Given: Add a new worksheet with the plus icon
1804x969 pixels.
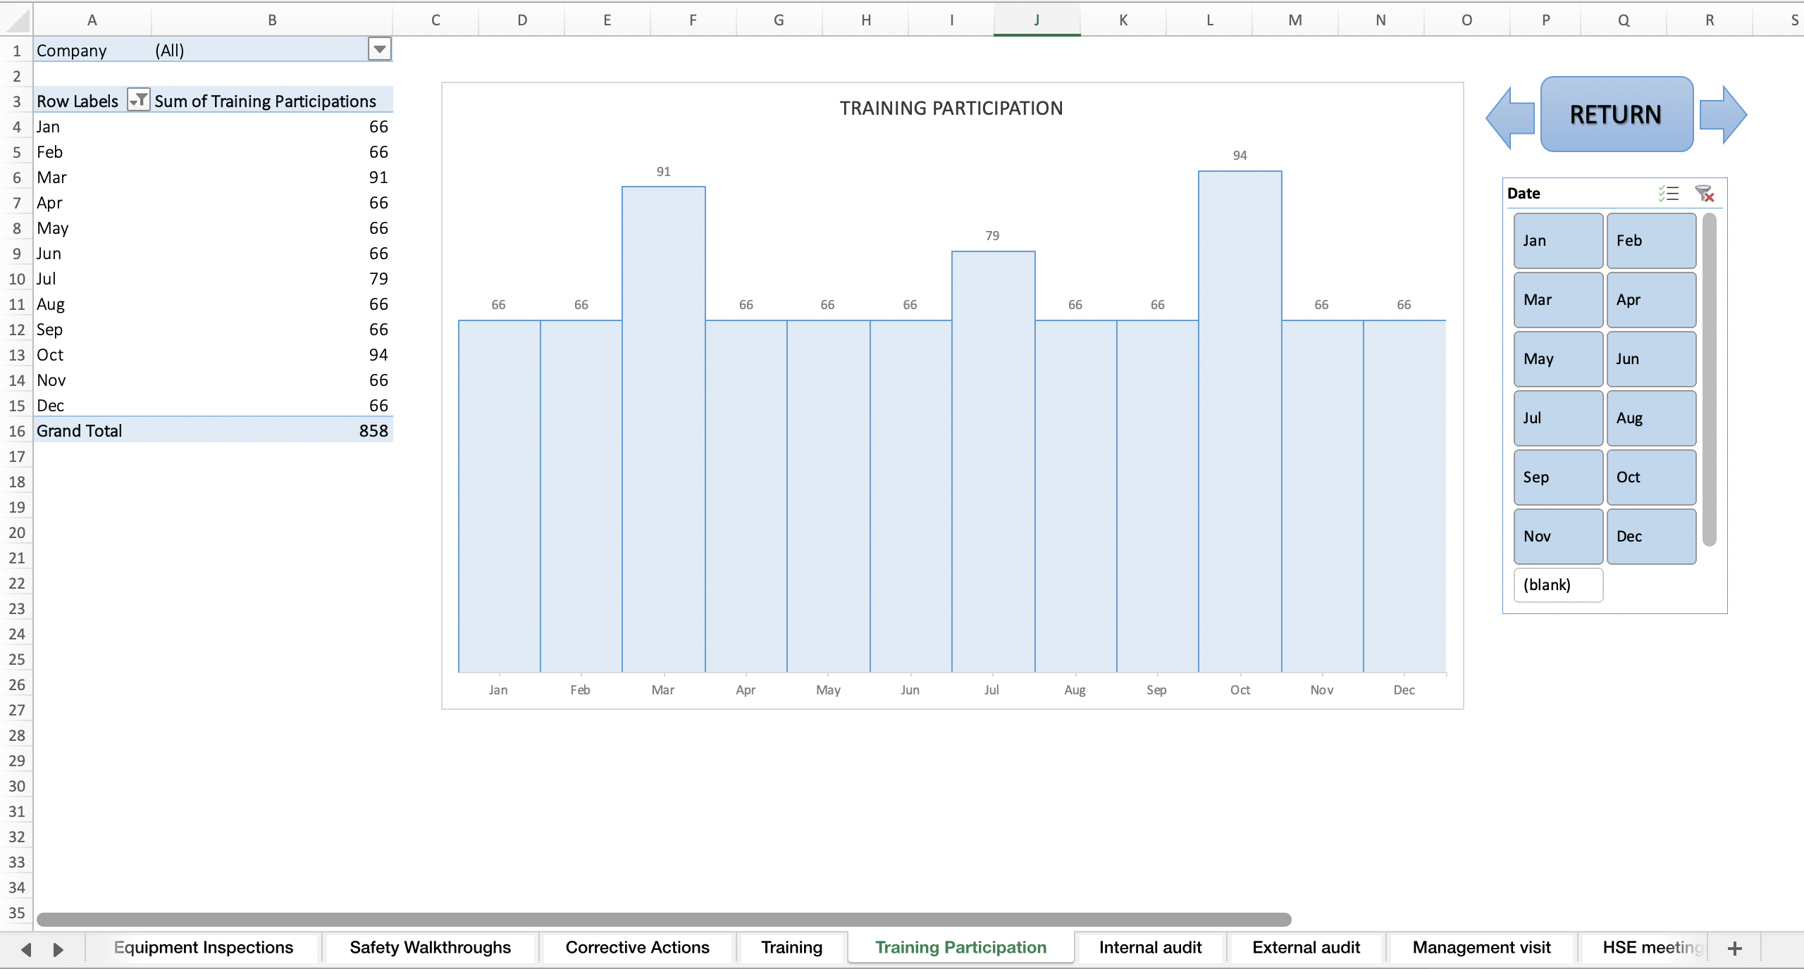Looking at the screenshot, I should tap(1734, 948).
